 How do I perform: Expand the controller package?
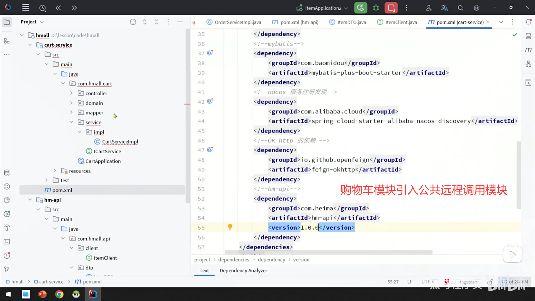71,93
